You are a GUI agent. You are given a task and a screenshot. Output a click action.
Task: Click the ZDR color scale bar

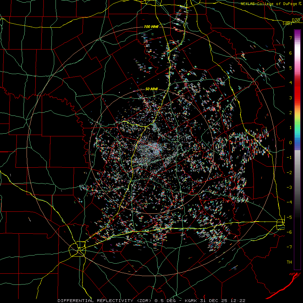click(x=297, y=149)
